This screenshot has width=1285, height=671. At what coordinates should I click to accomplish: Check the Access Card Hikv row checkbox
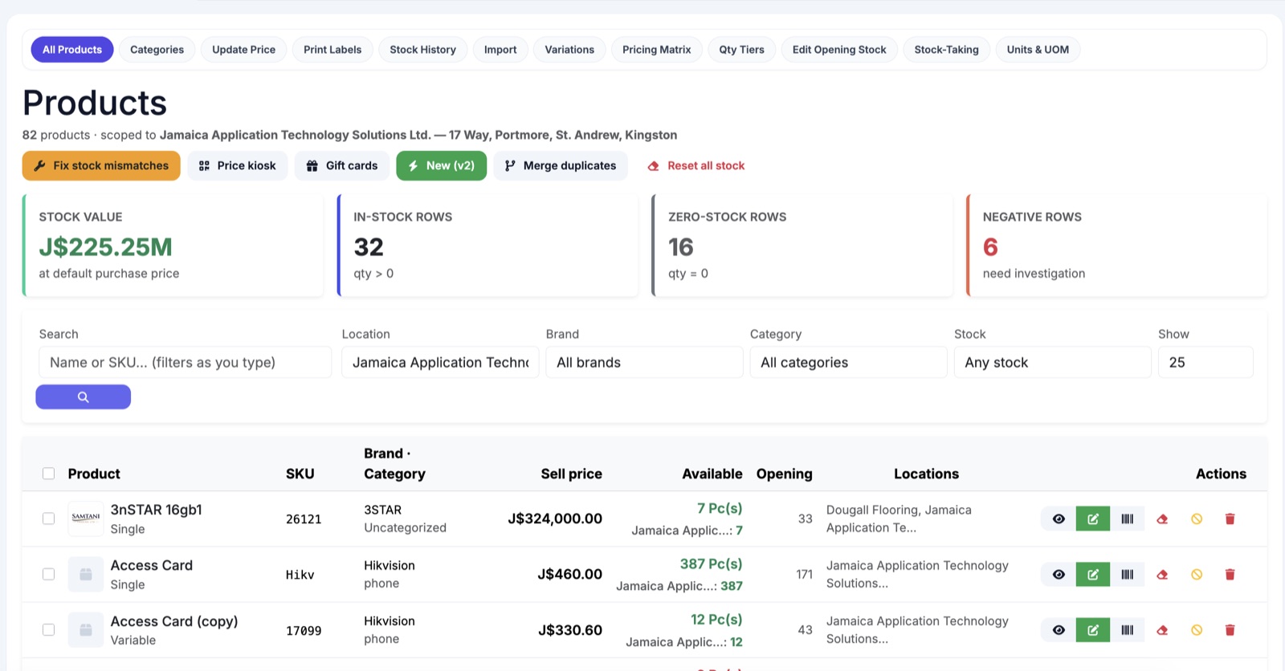coord(48,574)
